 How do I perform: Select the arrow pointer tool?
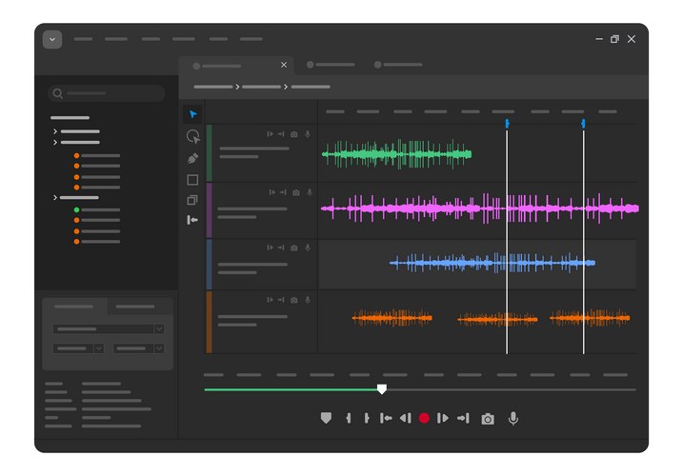click(193, 114)
